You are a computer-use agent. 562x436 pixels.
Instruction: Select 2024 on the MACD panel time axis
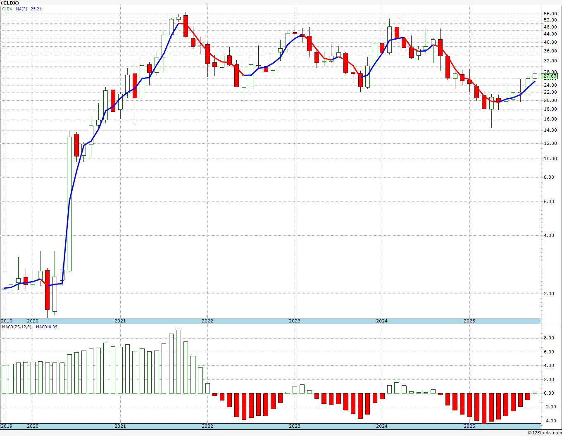[x=382, y=426]
